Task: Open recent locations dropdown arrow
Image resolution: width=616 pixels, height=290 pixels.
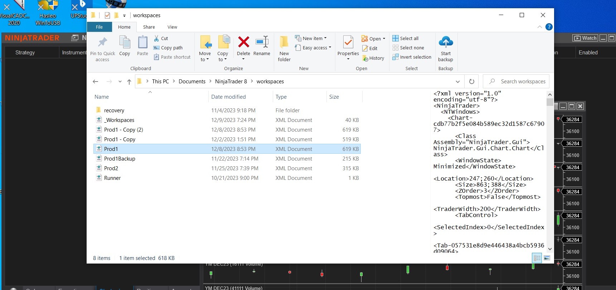Action: click(x=120, y=82)
